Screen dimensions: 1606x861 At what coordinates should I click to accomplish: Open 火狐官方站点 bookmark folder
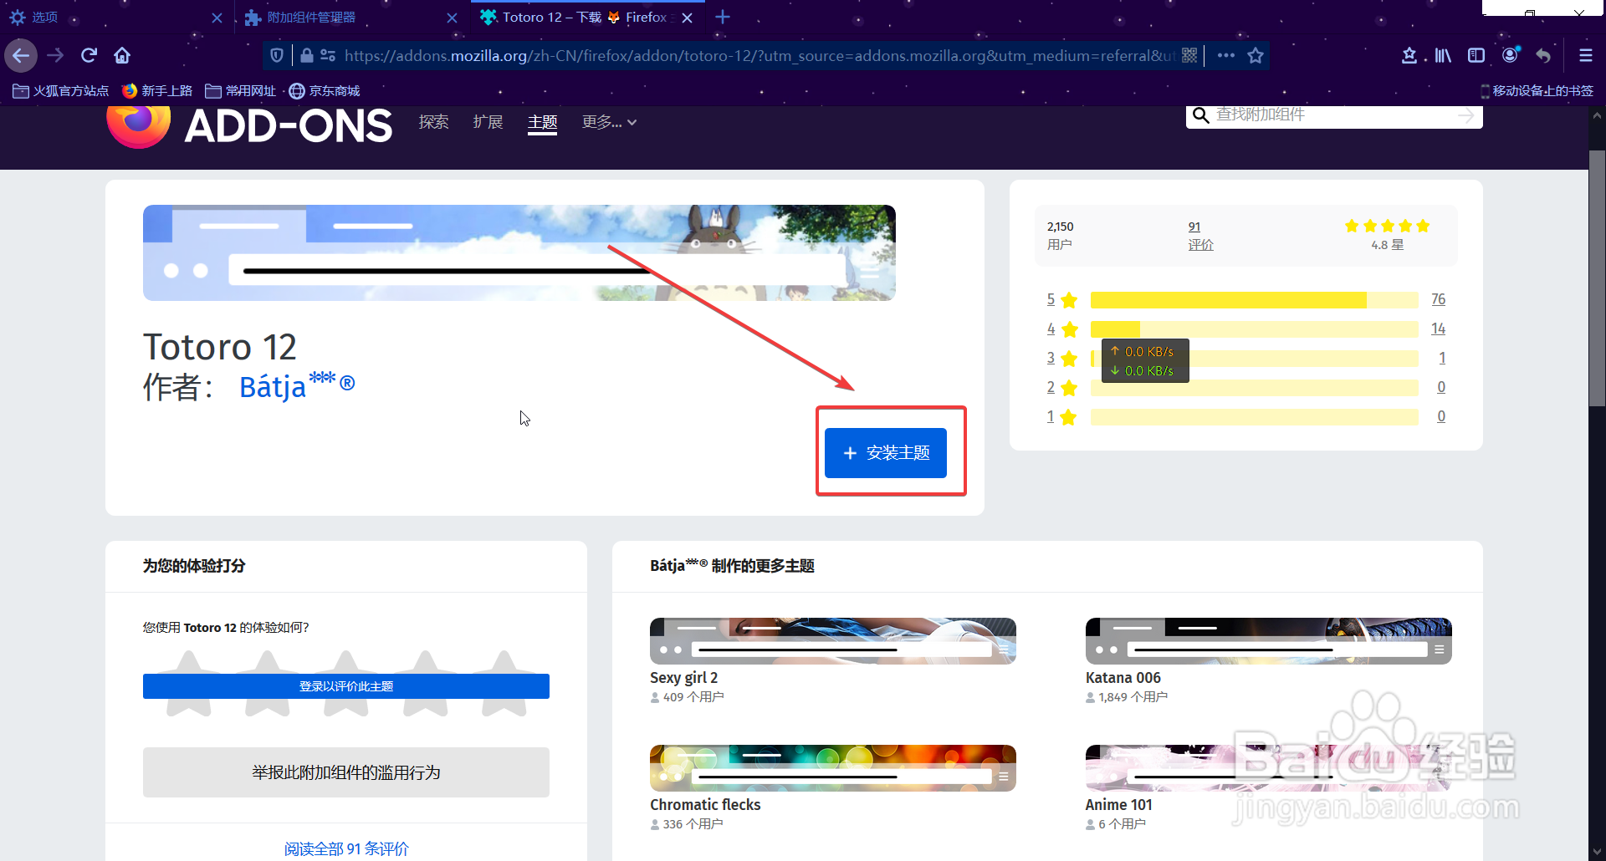click(61, 90)
